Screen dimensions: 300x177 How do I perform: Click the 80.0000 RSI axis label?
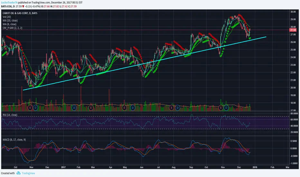pos(294,114)
